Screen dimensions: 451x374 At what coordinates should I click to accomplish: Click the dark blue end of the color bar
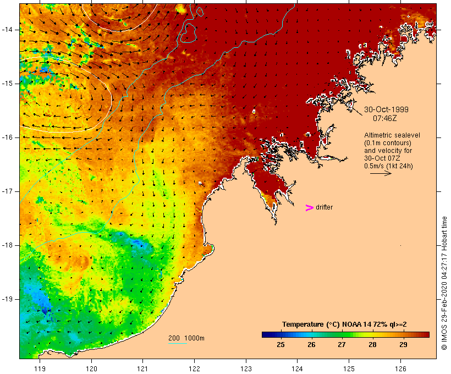coord(266,334)
